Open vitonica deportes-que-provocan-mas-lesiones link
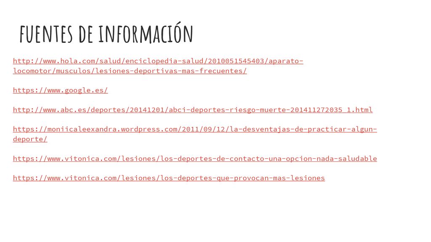Image resolution: width=431 pixels, height=242 pixels. click(169, 178)
